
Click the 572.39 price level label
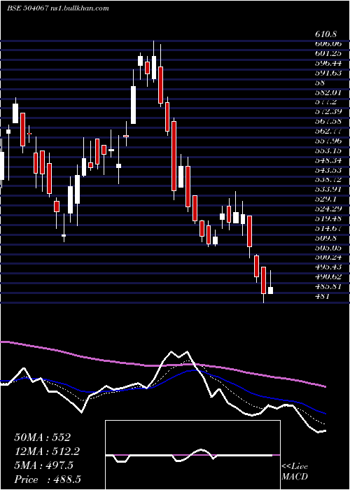pyautogui.click(x=328, y=111)
